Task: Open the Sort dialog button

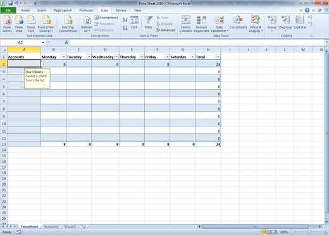Action: click(134, 22)
